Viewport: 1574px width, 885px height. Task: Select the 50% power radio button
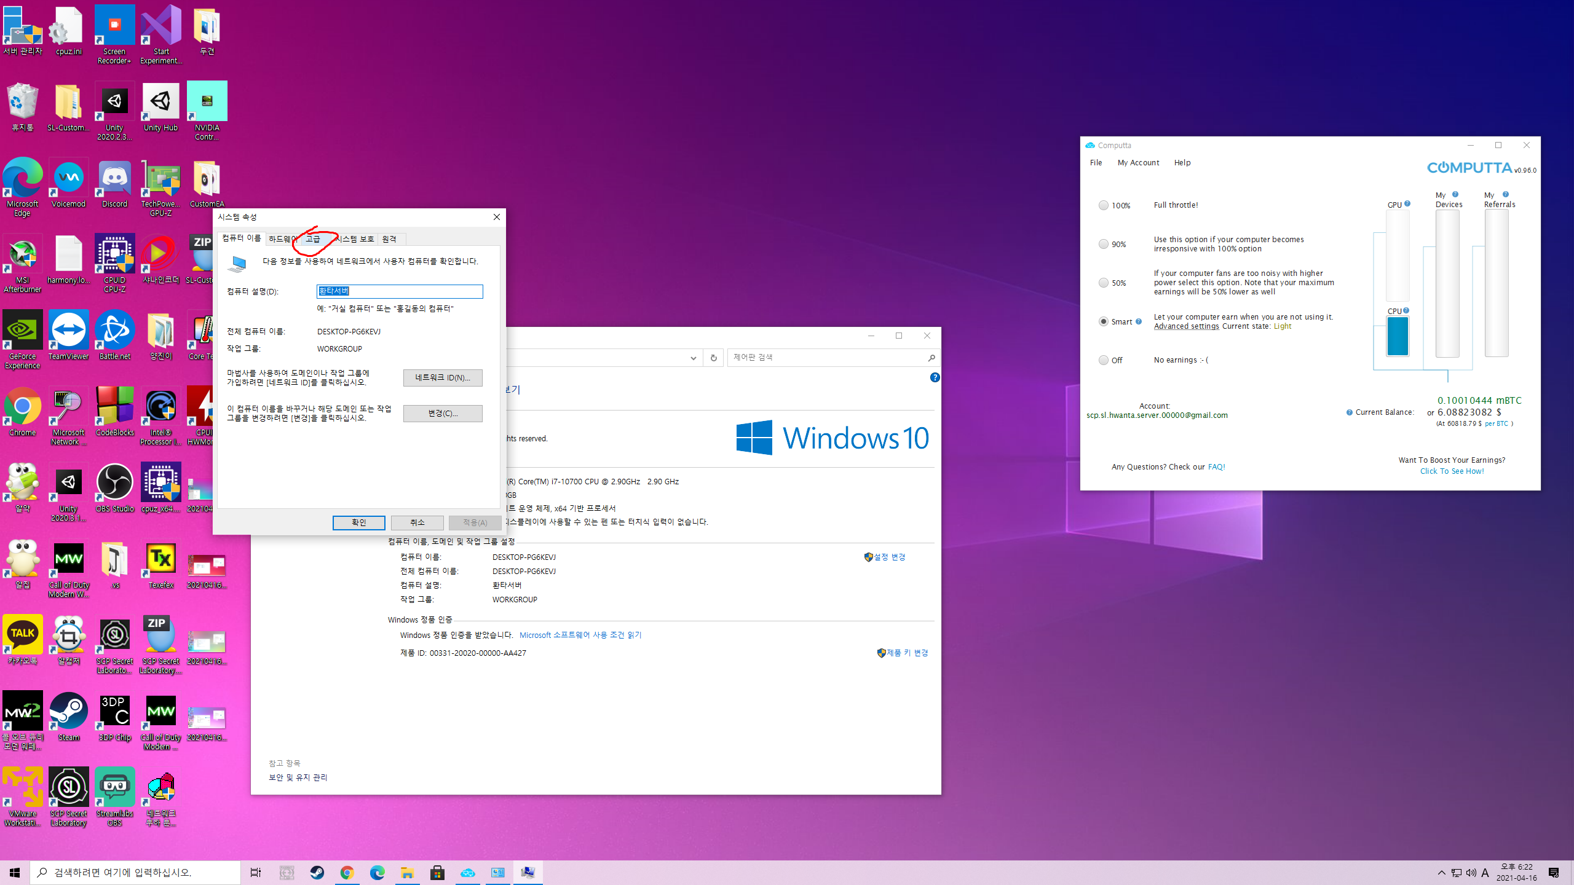point(1104,283)
